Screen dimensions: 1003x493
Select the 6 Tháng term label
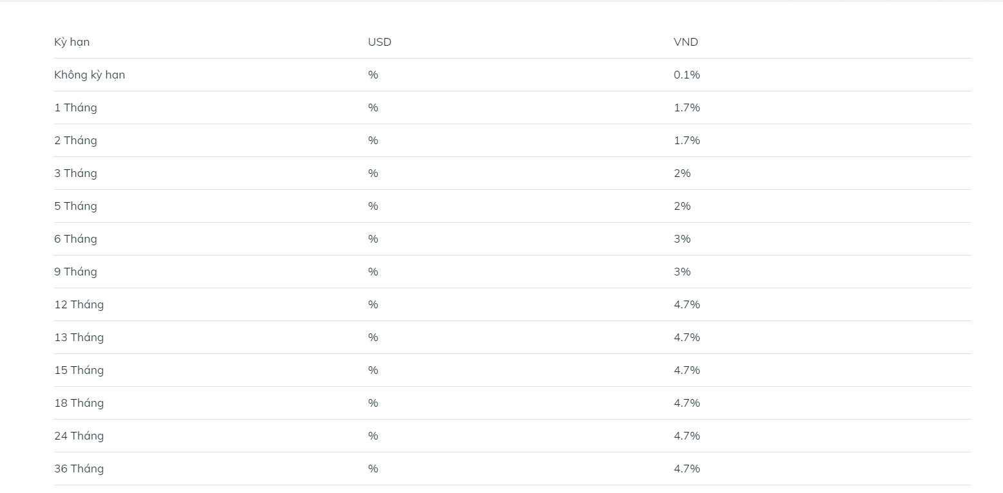click(75, 239)
